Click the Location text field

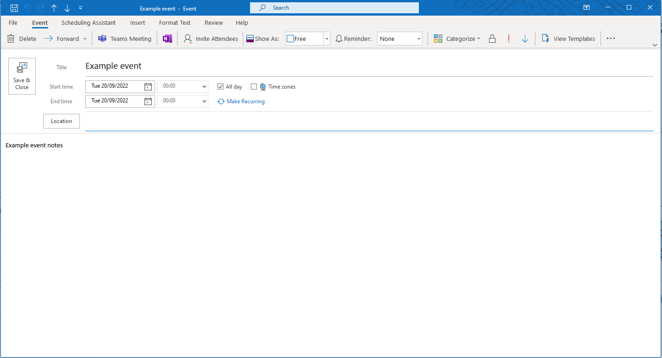pos(369,122)
